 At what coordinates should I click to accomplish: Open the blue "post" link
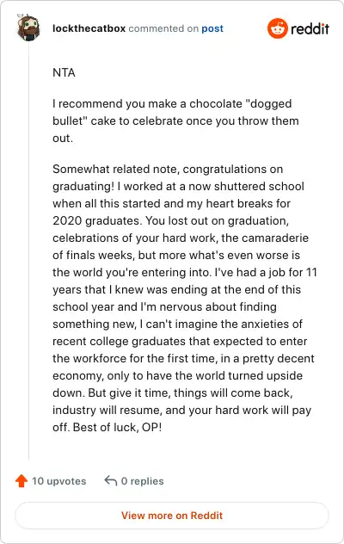(x=212, y=28)
